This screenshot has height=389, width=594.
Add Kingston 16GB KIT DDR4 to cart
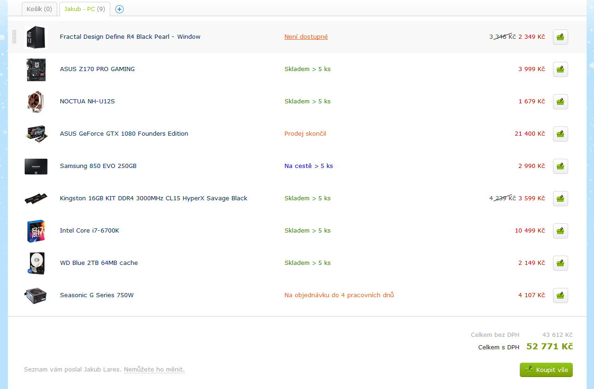[560, 198]
